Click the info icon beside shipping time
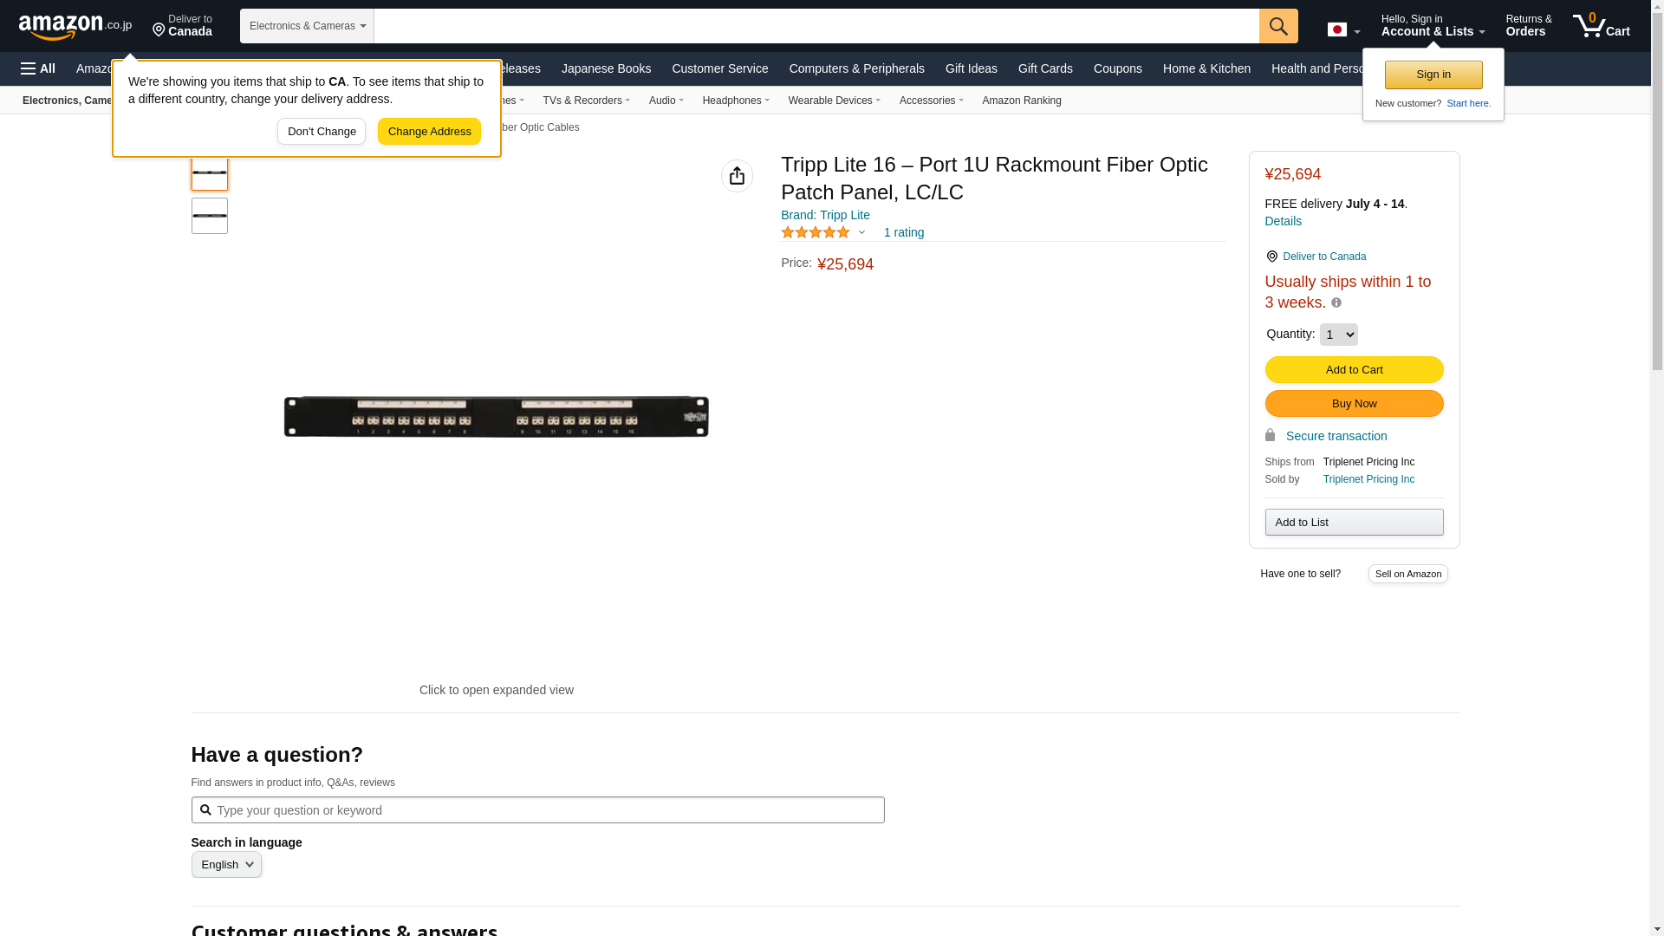Screen dimensions: 1664x936 click(1336, 302)
